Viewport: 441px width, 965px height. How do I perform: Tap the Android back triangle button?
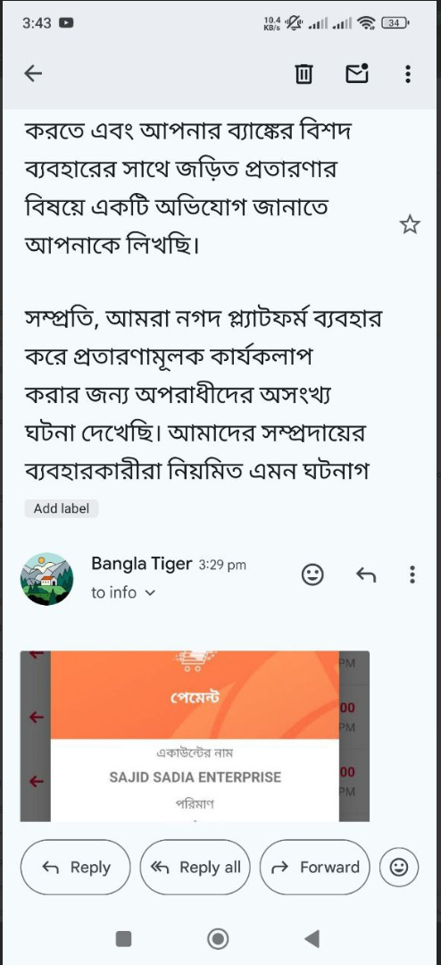(x=312, y=938)
